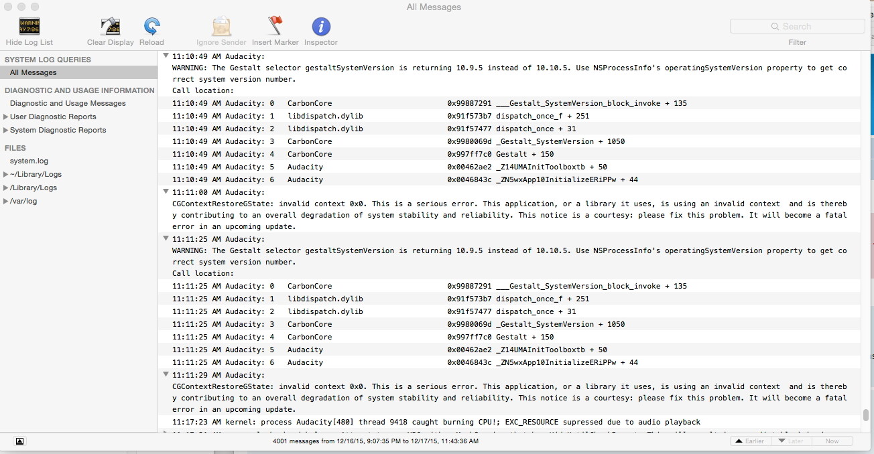874x454 pixels.
Task: Select 11:10:49 AM dispatch_once_f + 251 row
Action: coord(509,116)
